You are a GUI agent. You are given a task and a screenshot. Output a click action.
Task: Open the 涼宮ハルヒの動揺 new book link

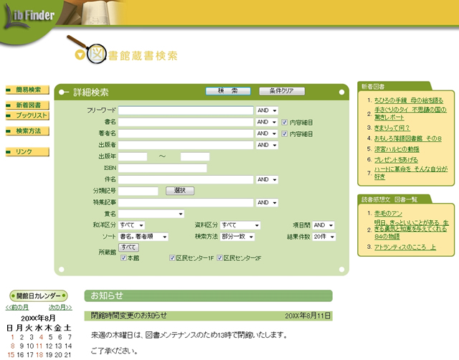click(x=396, y=148)
